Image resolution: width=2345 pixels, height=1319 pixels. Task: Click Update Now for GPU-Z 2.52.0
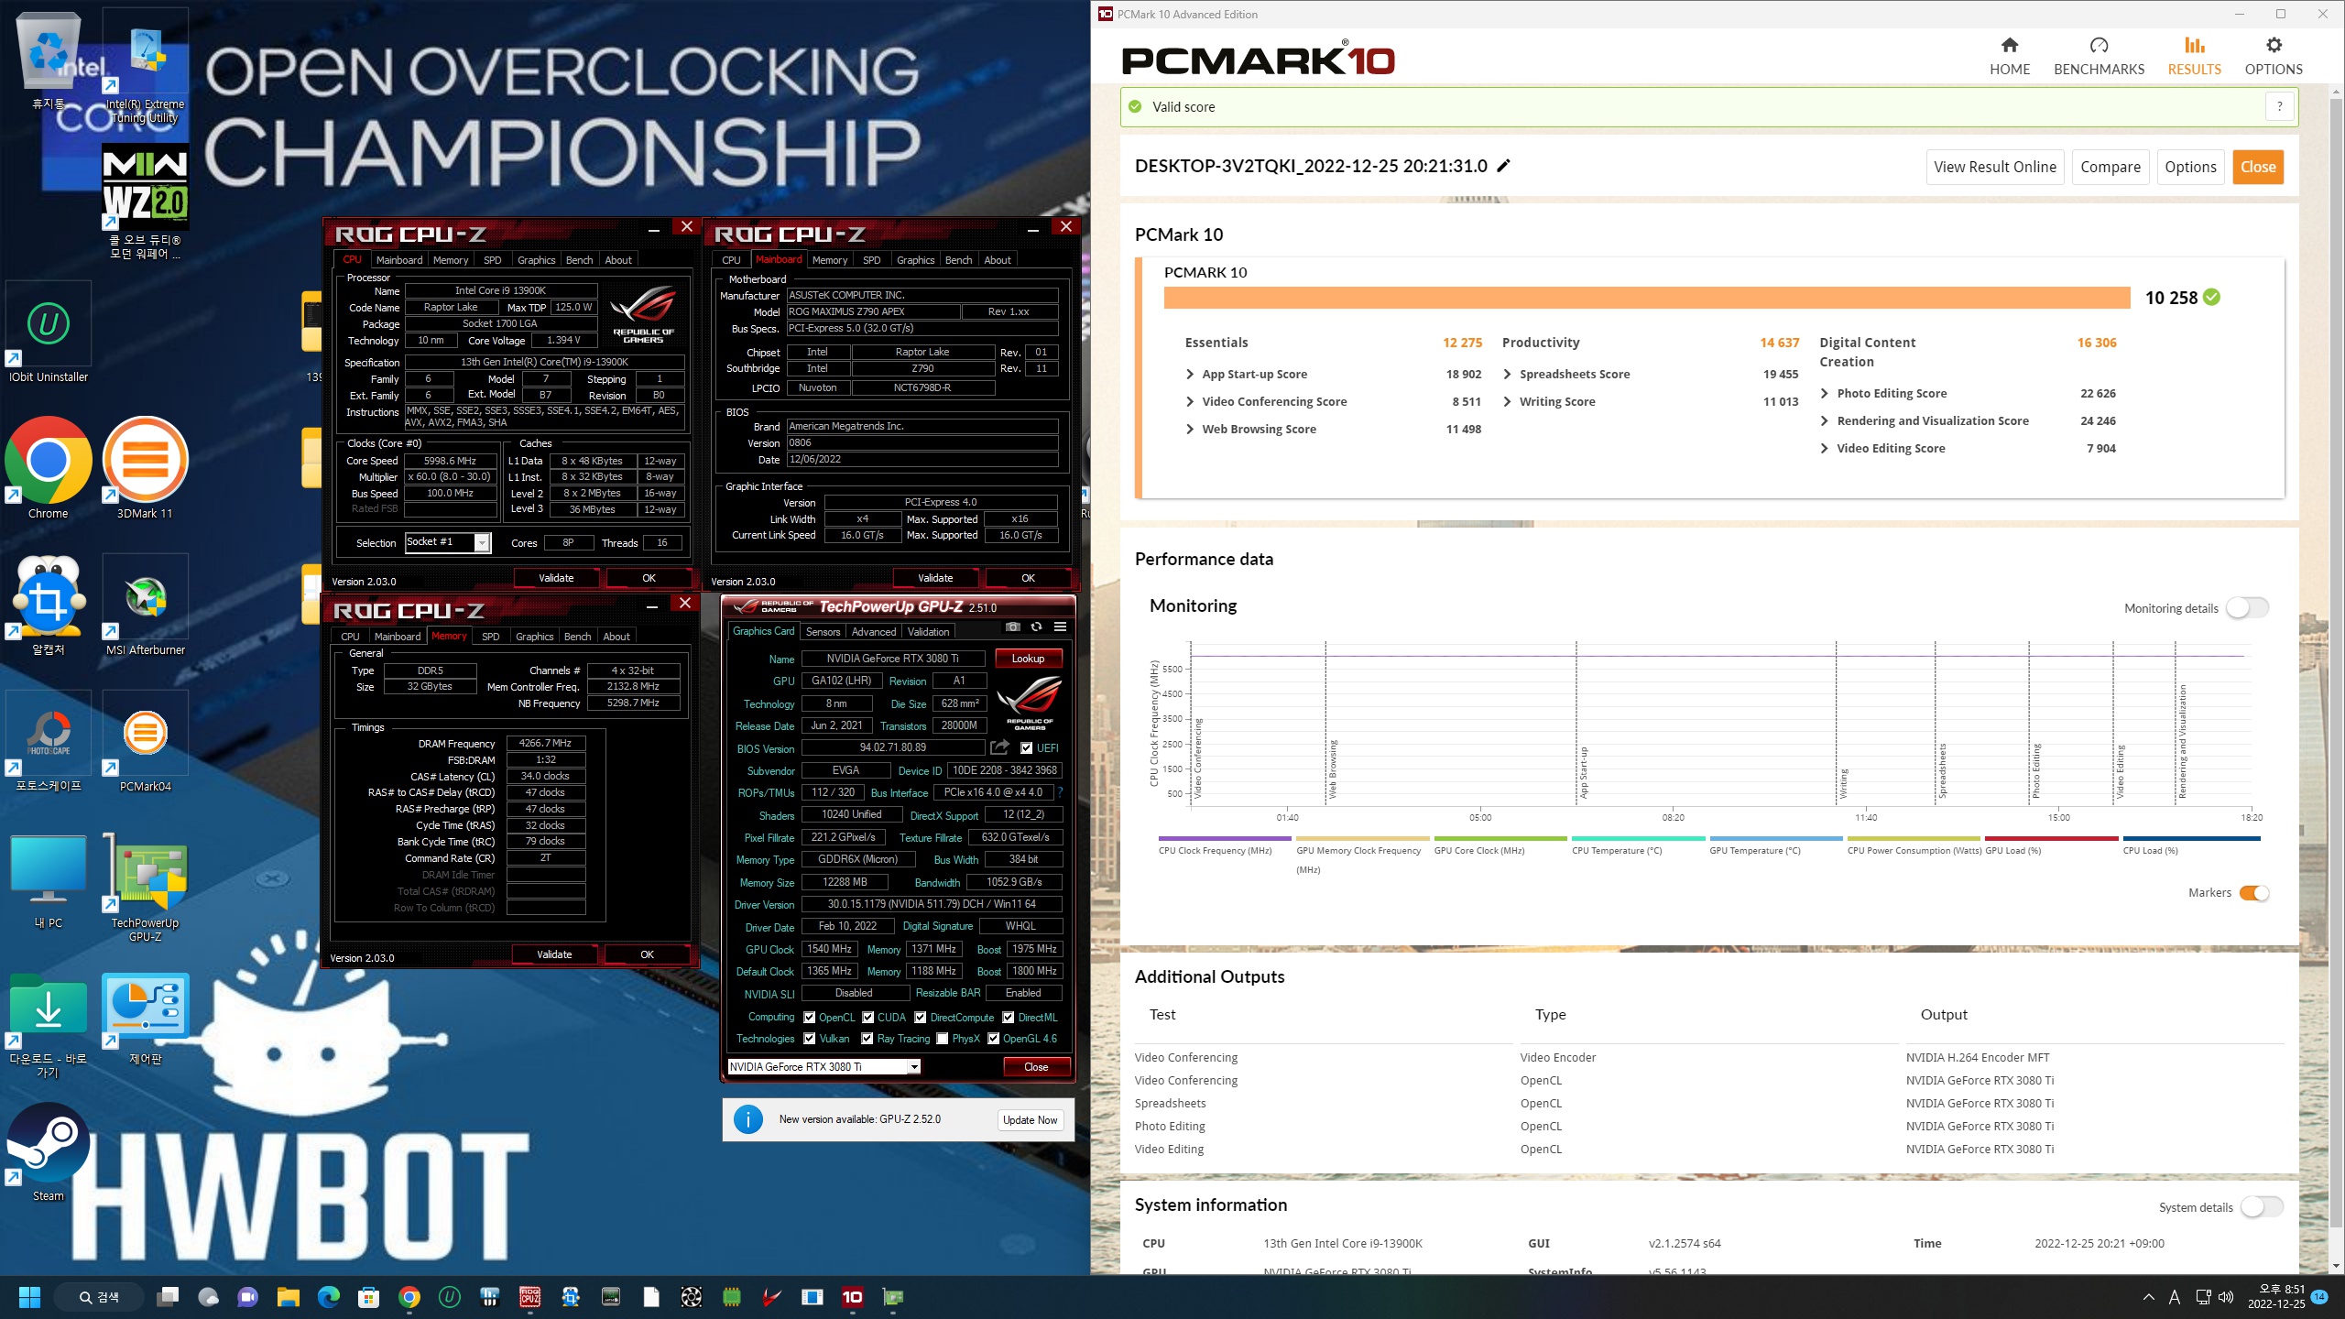(1030, 1119)
